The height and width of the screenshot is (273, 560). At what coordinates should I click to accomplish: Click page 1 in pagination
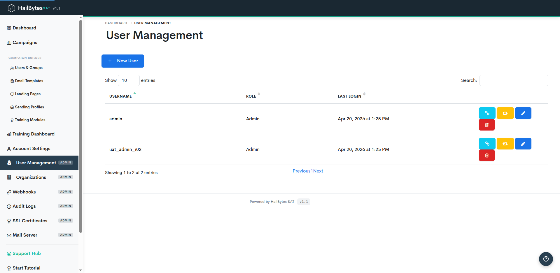[x=312, y=171]
